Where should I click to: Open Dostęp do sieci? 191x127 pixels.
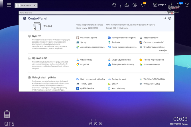117,79
